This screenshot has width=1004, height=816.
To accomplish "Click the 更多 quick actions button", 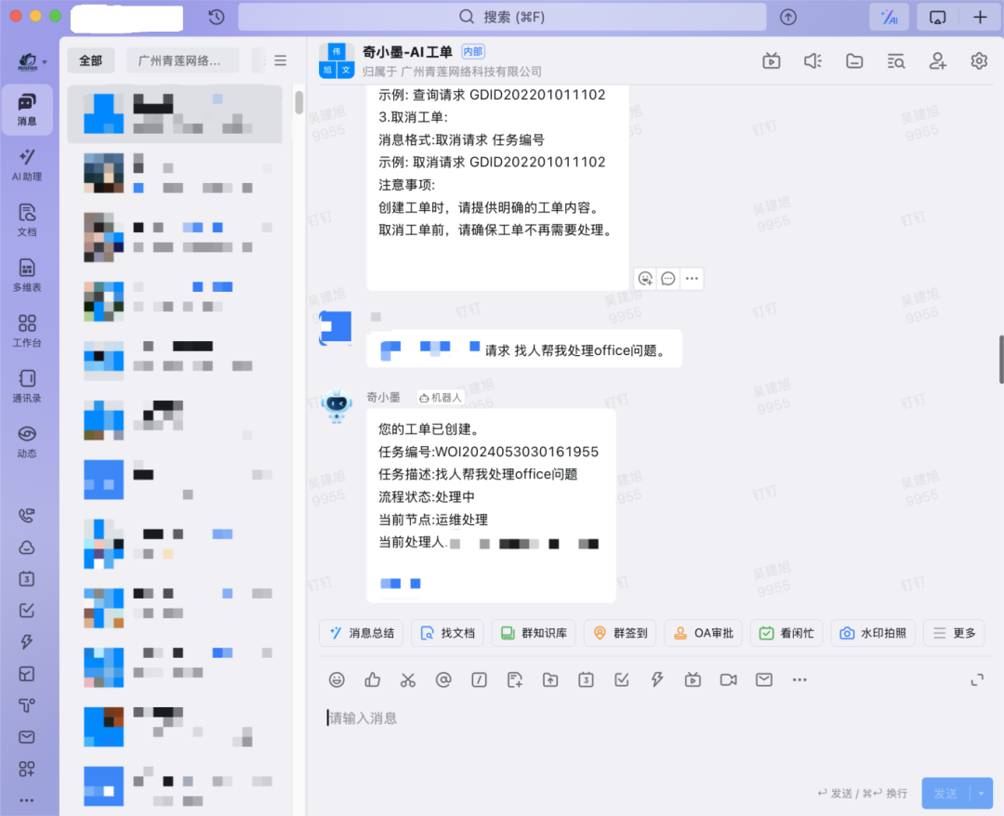I will (954, 633).
